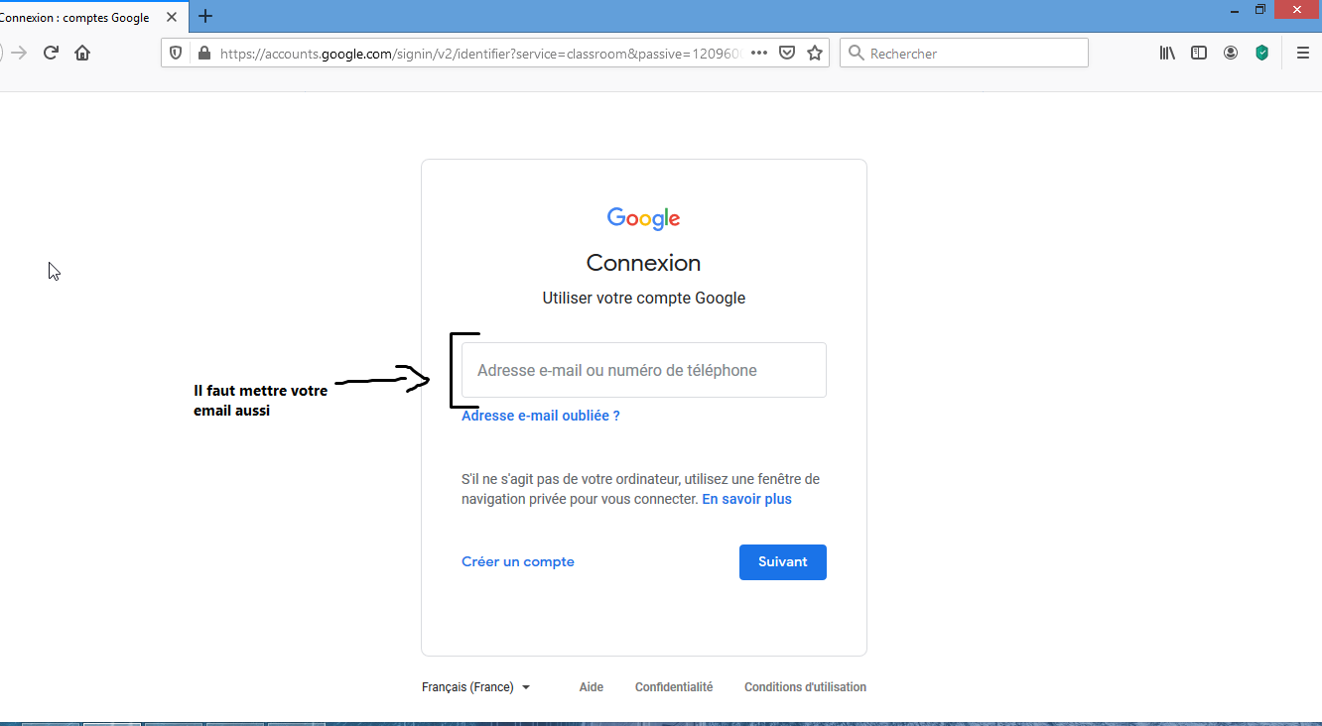Reload the page with the refresh icon

pyautogui.click(x=51, y=54)
